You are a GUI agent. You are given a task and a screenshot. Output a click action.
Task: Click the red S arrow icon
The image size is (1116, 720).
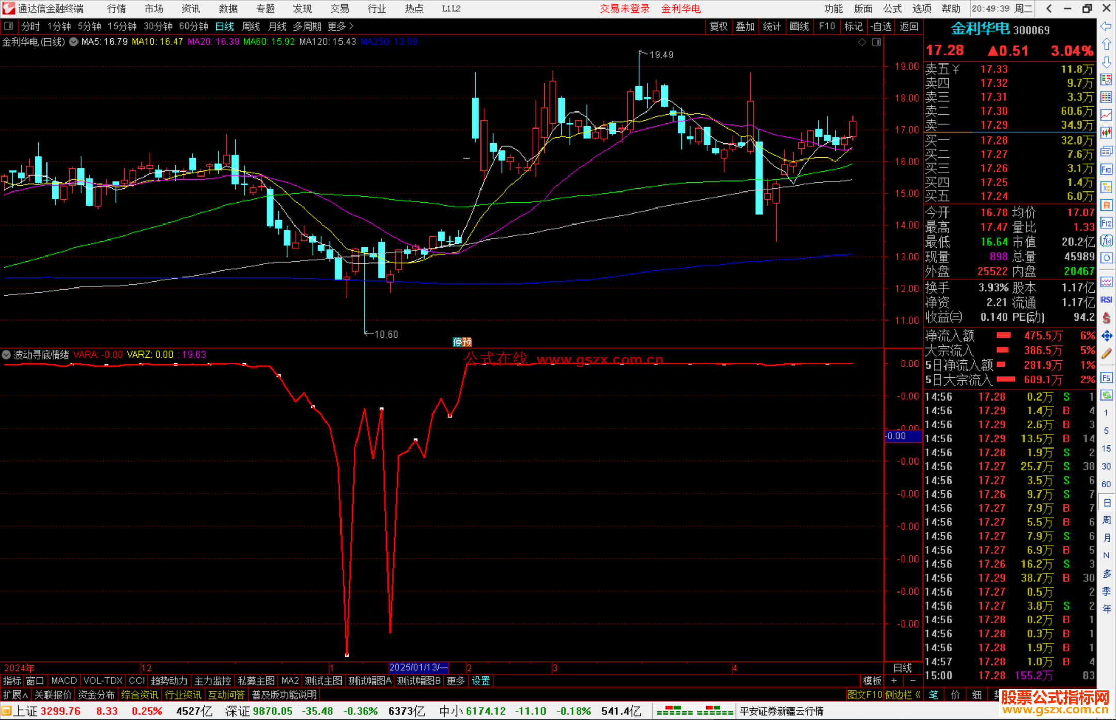[1106, 317]
